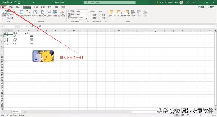Toggle the Headings View checkbox
The image size is (217, 117).
coord(100,15)
